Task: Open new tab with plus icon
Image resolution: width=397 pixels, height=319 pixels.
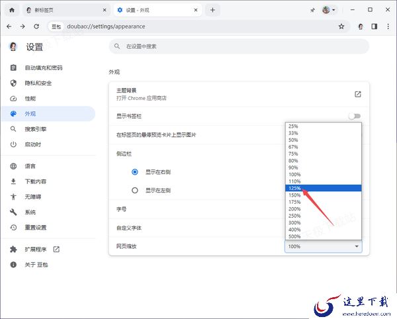Action: click(x=212, y=10)
